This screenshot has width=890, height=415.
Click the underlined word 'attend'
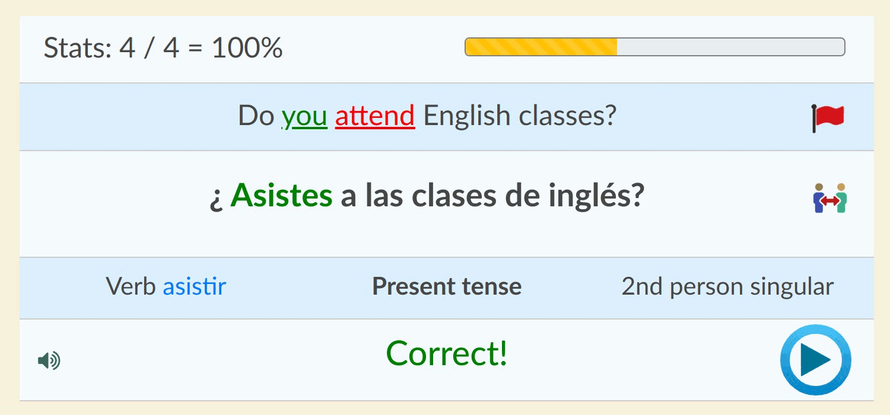pos(374,116)
